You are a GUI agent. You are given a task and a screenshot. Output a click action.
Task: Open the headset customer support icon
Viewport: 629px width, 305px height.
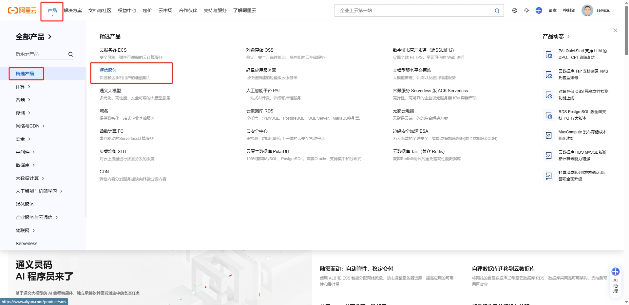coord(526,10)
